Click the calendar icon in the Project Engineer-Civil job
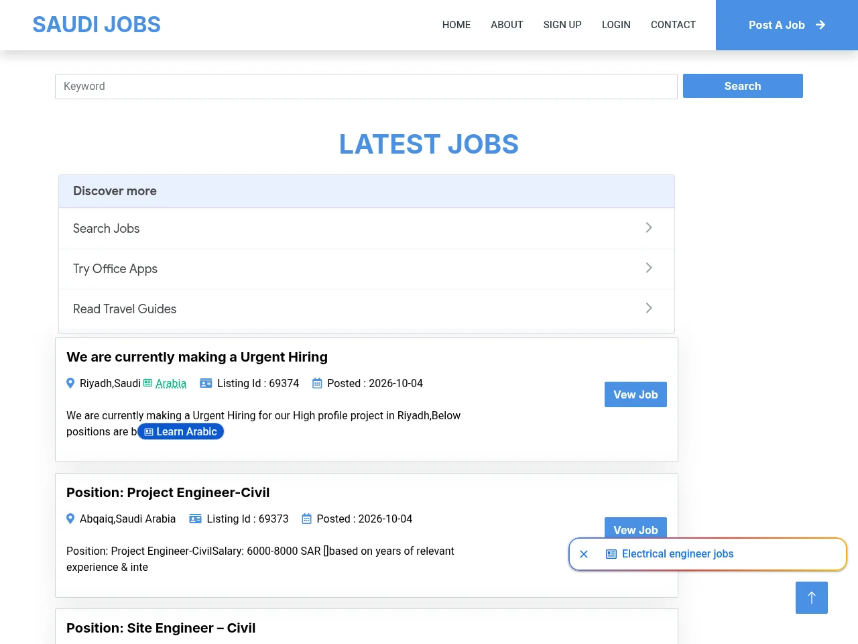 click(x=306, y=519)
